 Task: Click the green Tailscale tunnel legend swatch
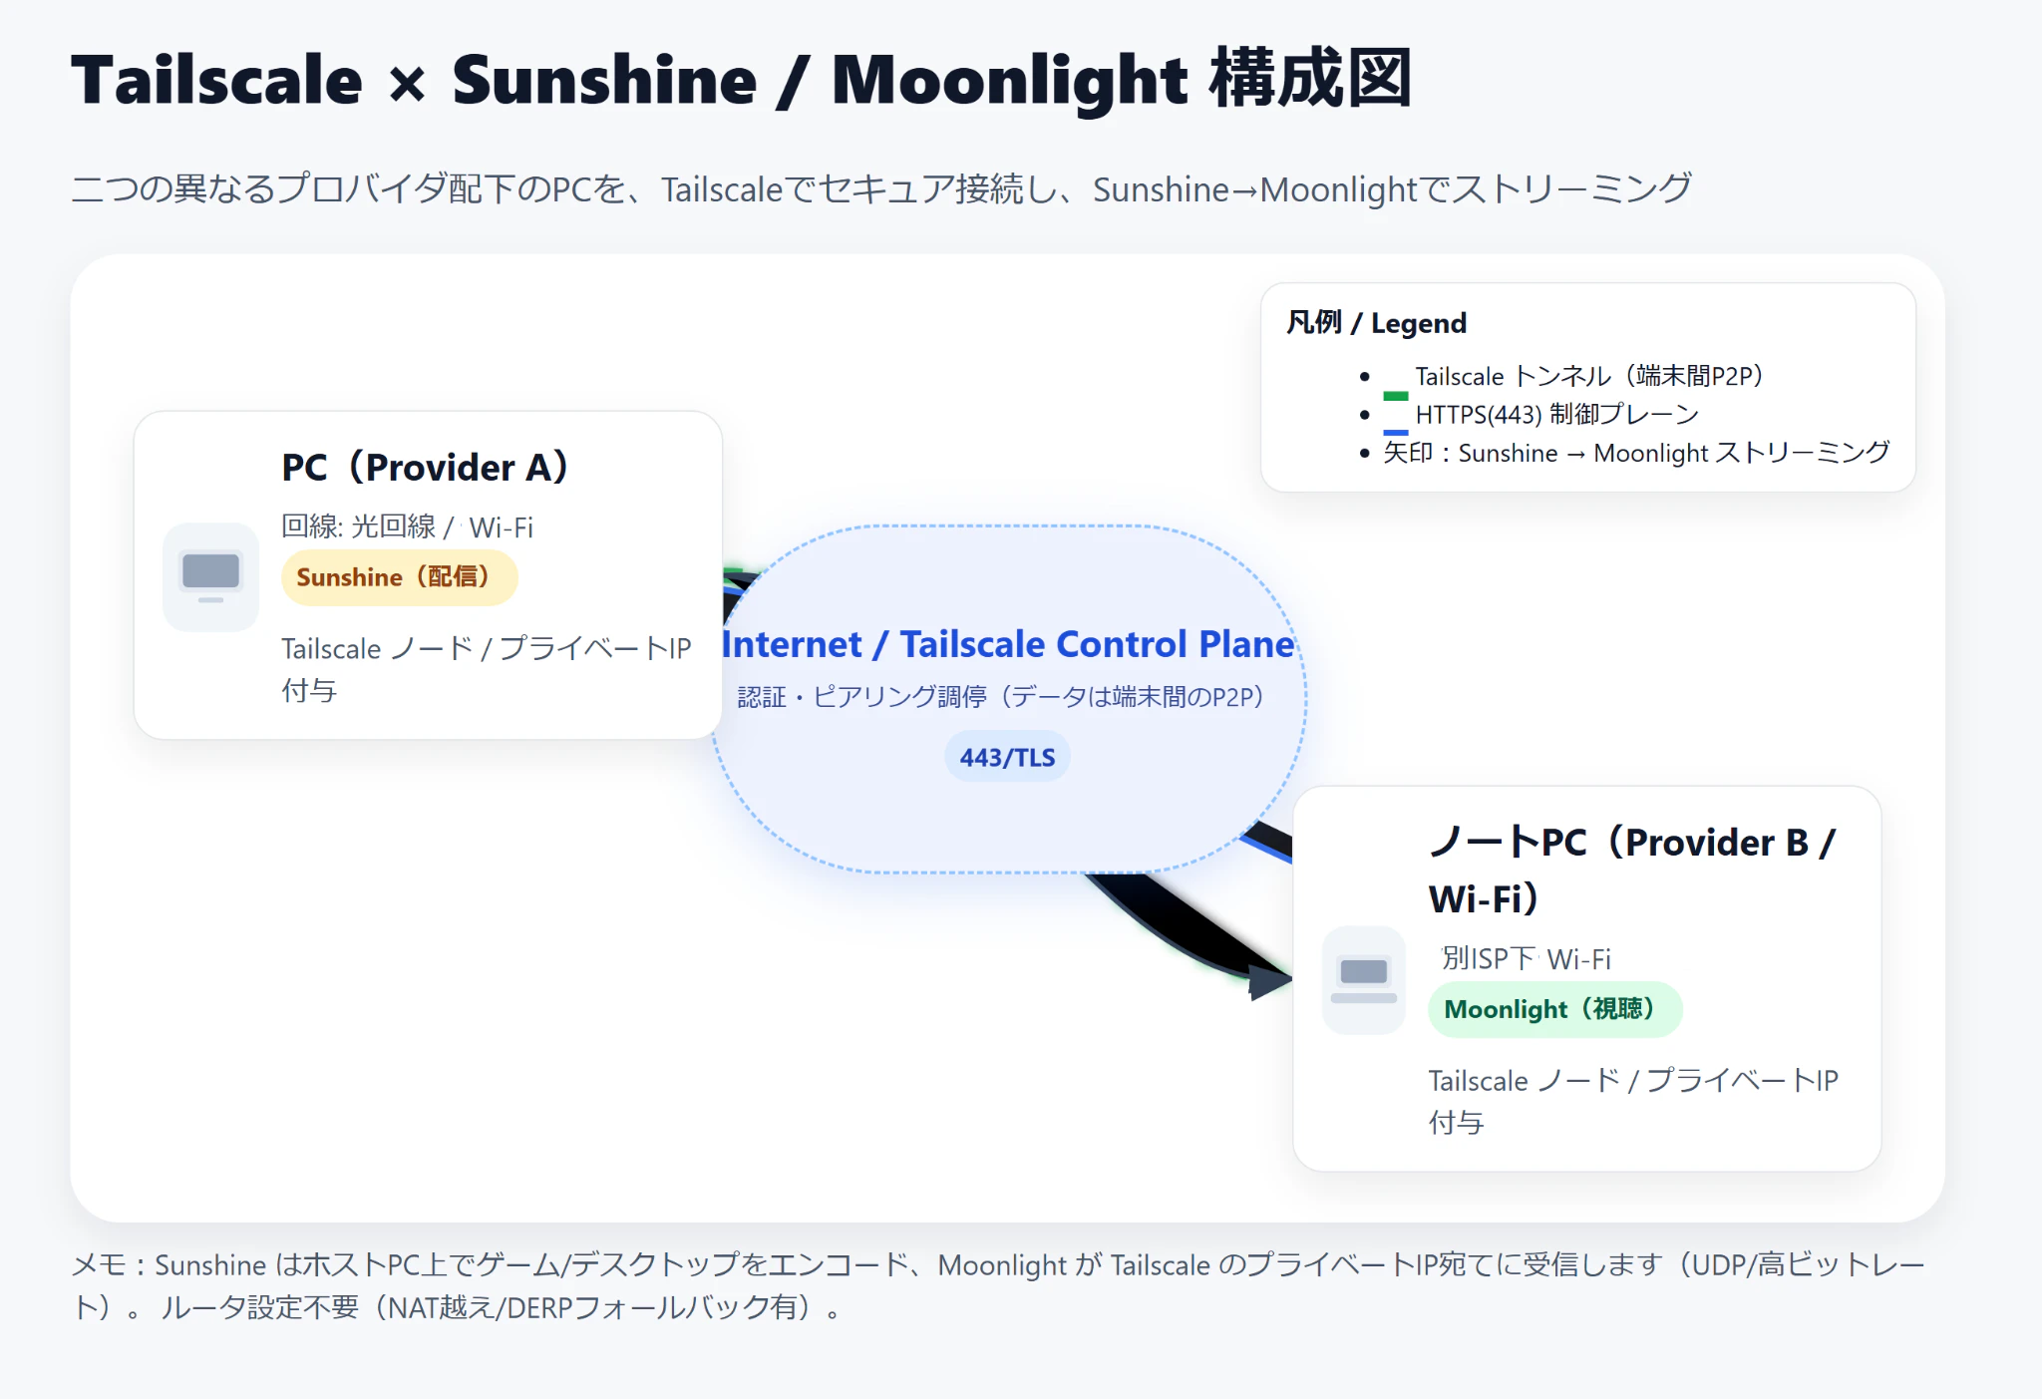1395,396
